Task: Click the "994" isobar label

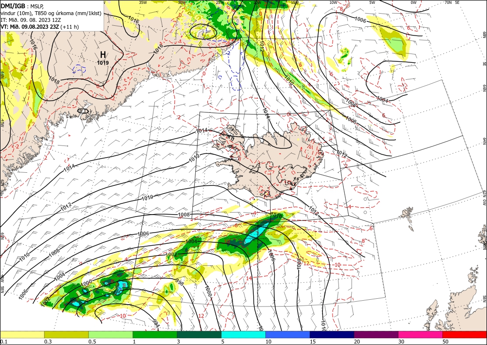Action: 156,324
